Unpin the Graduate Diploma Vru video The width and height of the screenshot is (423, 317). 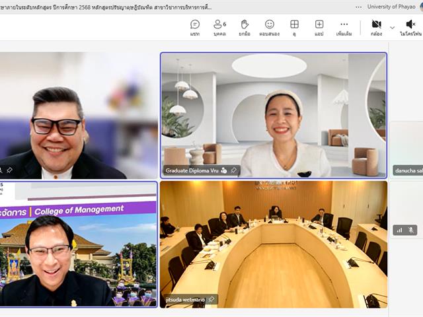coord(233,170)
